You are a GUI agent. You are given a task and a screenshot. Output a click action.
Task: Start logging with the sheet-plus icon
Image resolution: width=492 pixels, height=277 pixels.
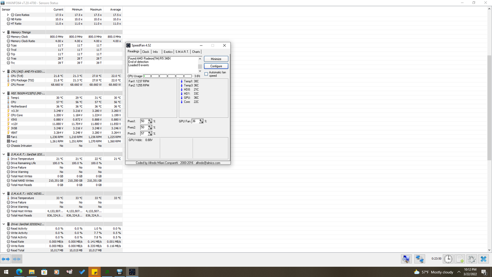(460, 259)
